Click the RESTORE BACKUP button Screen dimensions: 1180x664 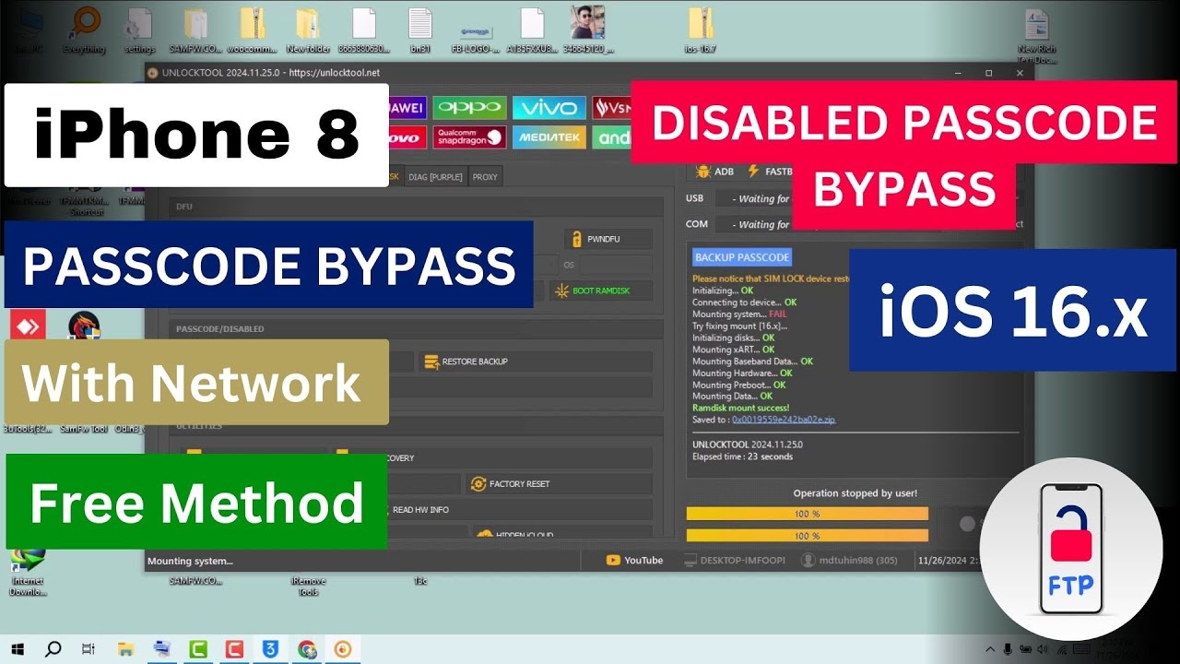(535, 362)
